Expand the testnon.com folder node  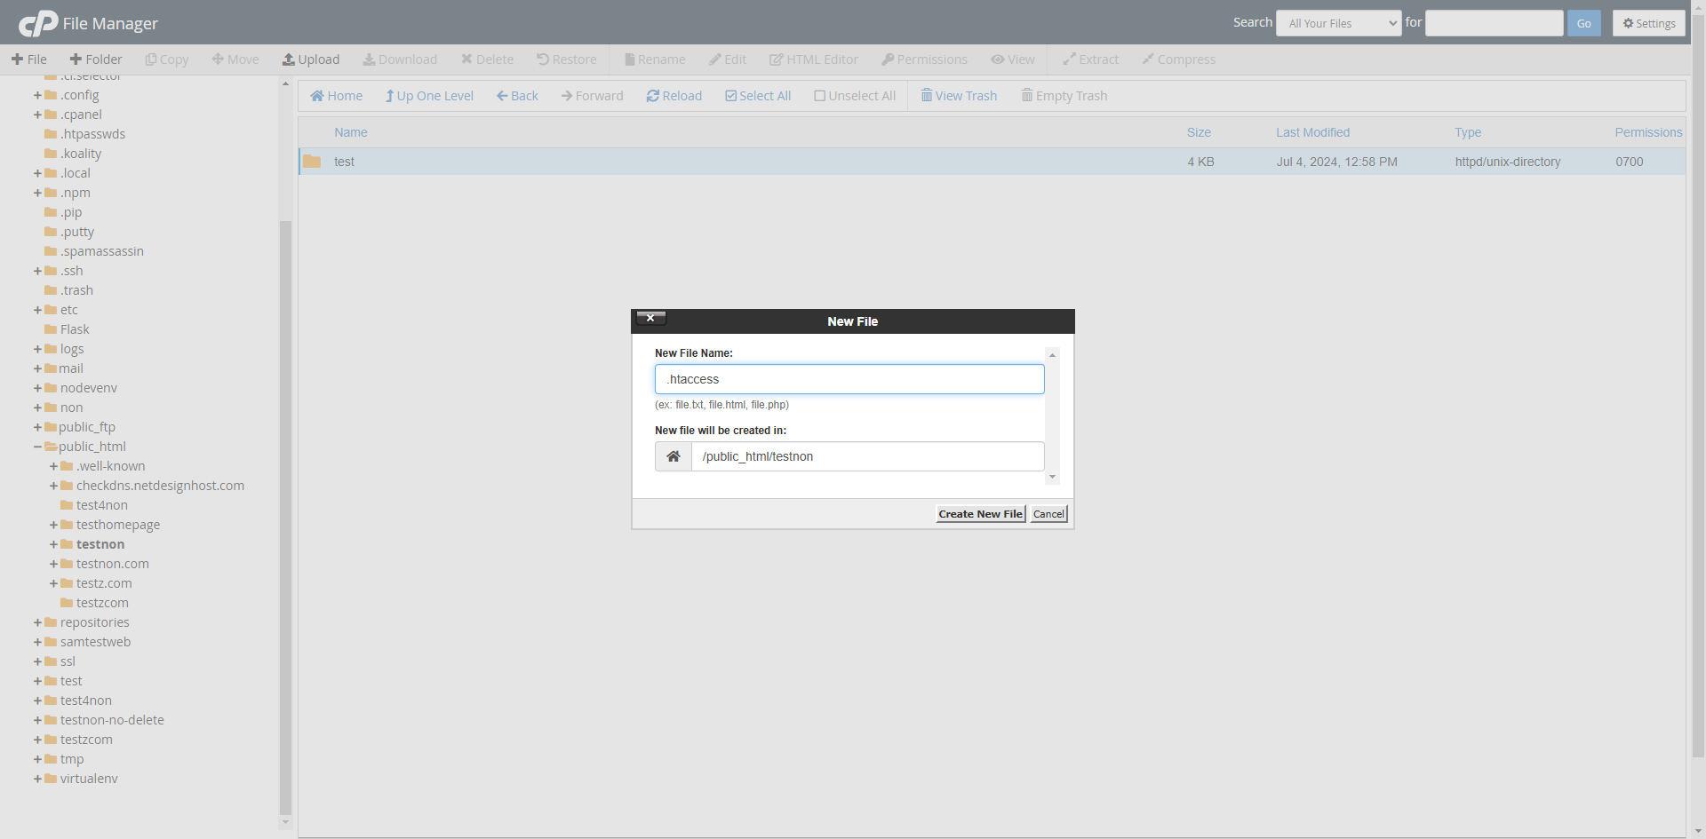point(53,564)
